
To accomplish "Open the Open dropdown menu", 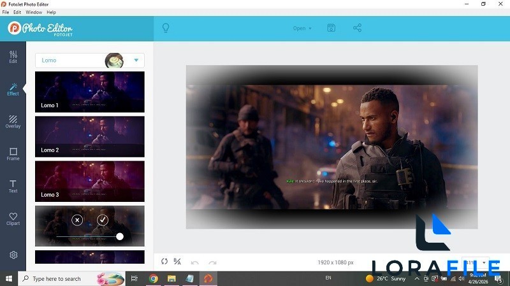I will (x=302, y=28).
